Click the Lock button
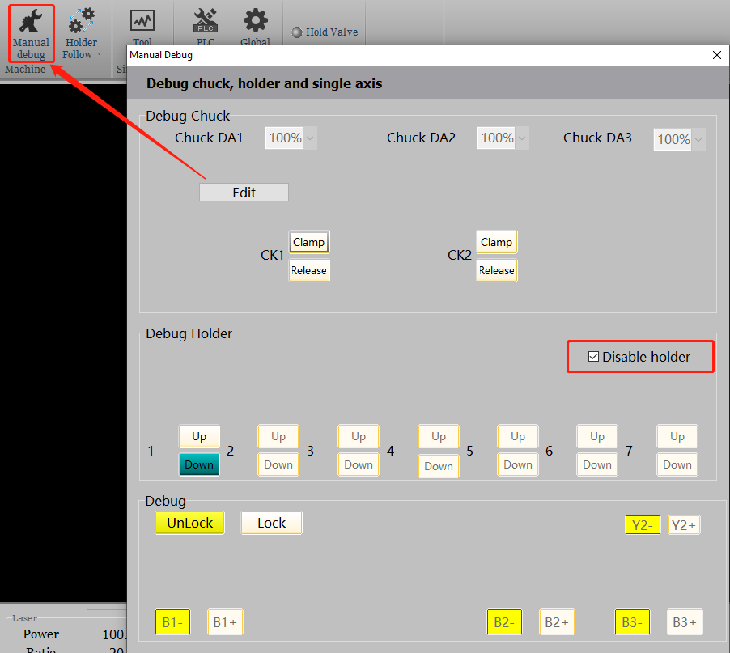 click(271, 523)
